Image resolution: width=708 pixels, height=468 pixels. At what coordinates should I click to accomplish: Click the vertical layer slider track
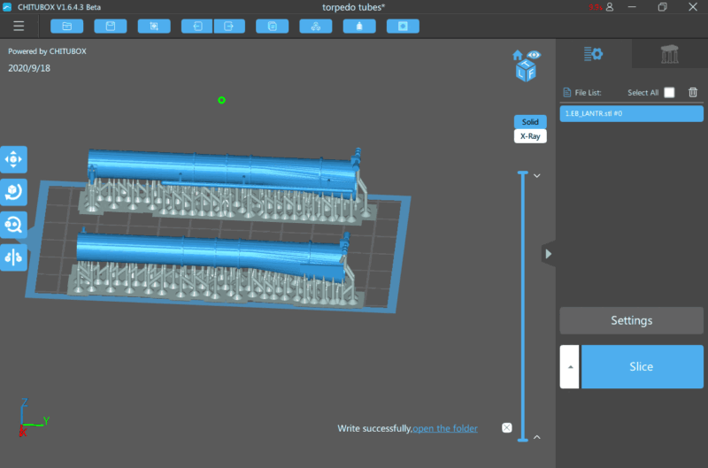[523, 306]
